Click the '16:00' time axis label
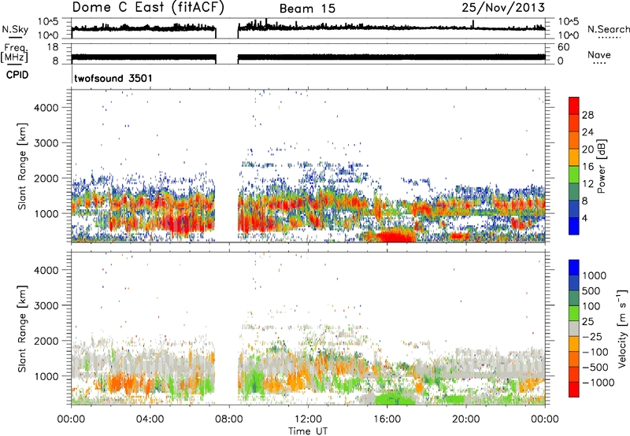 coord(387,419)
